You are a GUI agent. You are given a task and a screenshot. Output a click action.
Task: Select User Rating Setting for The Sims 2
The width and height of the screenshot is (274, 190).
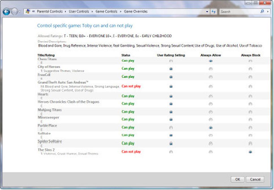(x=171, y=152)
